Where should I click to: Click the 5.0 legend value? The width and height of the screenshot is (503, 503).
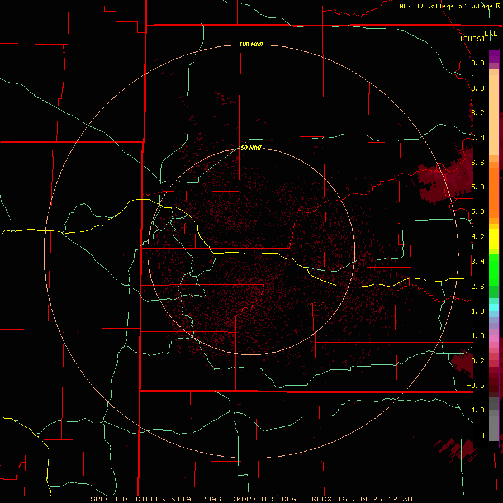[x=478, y=212]
